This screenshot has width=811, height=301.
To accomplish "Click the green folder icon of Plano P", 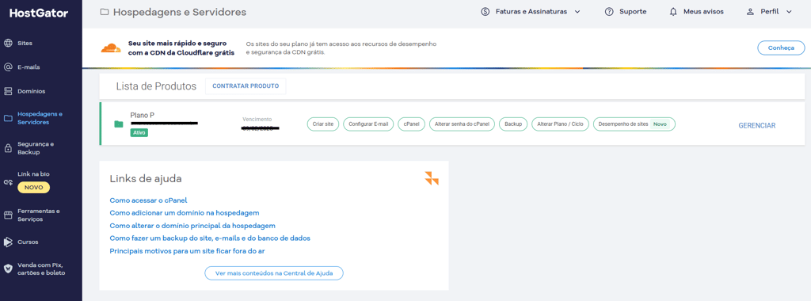I will (119, 124).
